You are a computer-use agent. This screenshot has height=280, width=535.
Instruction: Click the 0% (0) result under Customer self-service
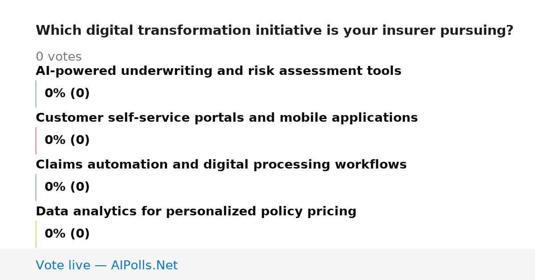point(67,140)
